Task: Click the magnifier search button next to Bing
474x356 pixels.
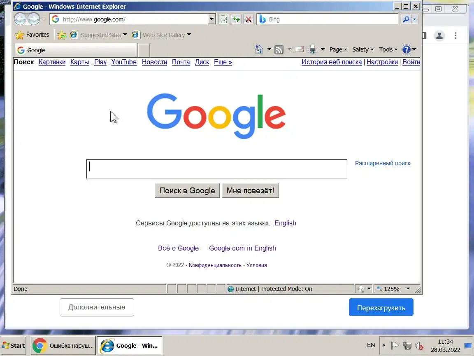Action: coord(406,19)
